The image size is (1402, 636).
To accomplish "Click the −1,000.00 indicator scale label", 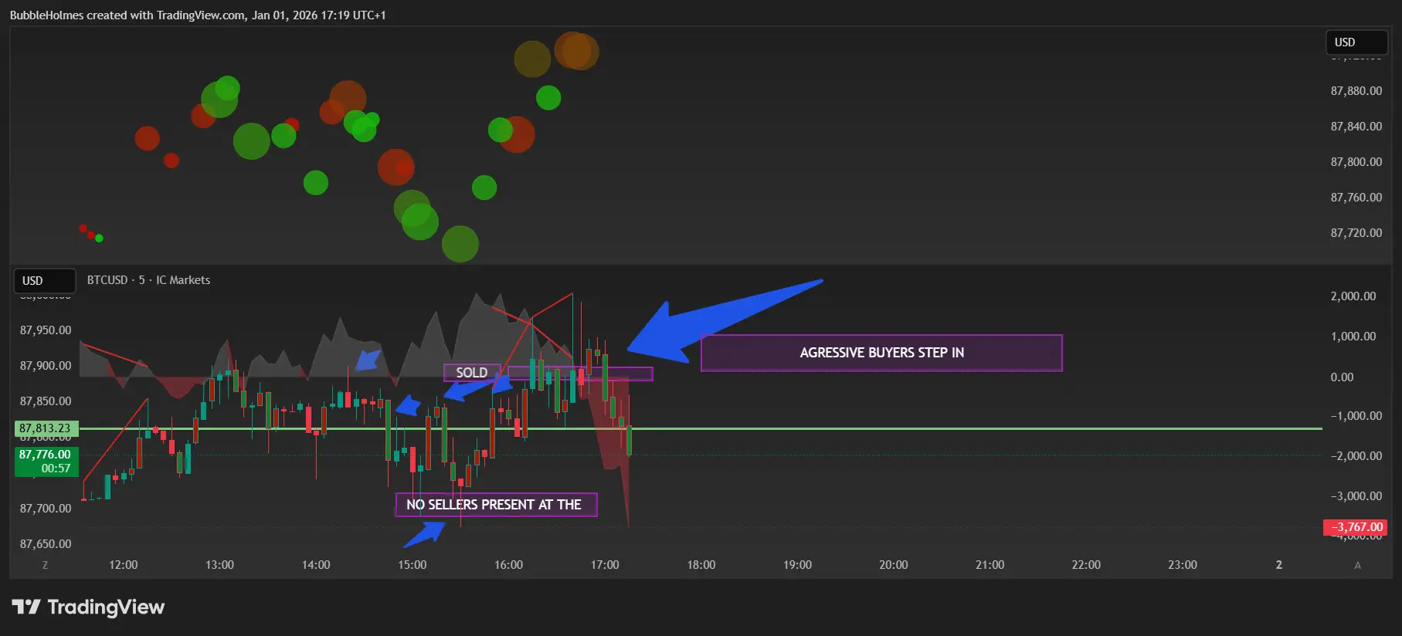I will (1356, 416).
